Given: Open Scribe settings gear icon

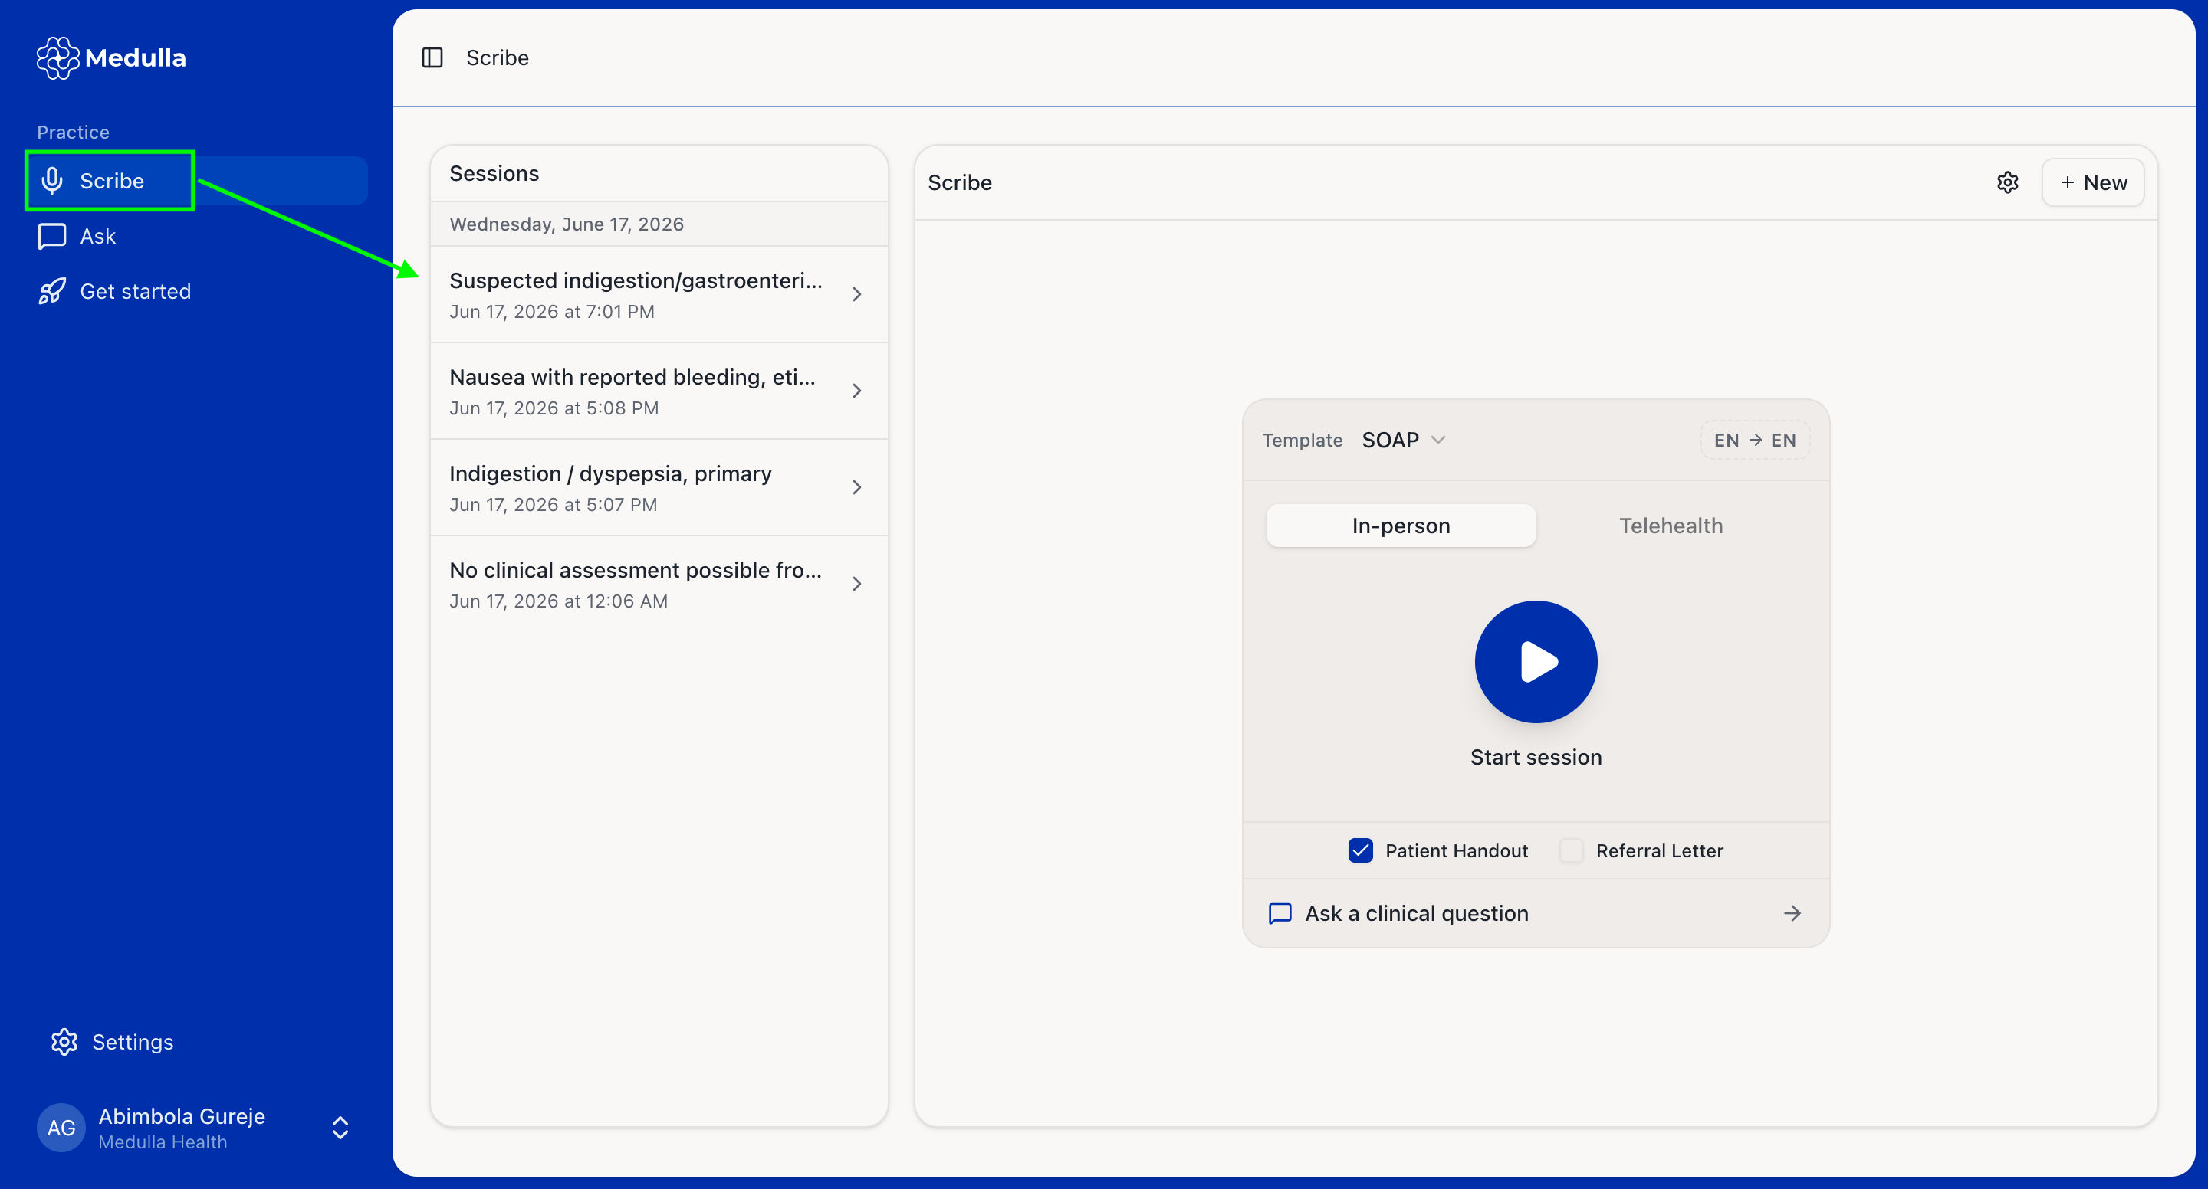Looking at the screenshot, I should (x=2007, y=182).
